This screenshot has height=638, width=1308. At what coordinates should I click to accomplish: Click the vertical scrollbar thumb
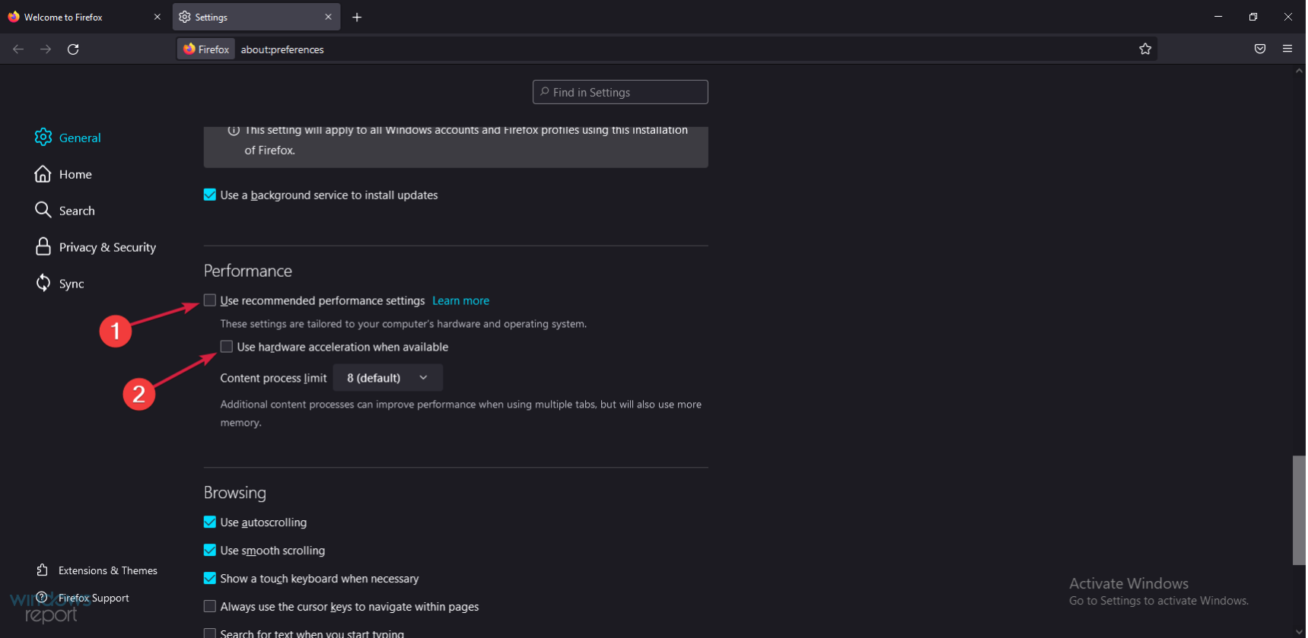click(1299, 509)
